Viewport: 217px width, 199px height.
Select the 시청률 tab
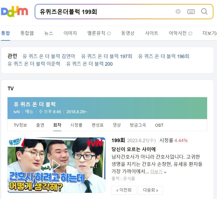(x=76, y=125)
